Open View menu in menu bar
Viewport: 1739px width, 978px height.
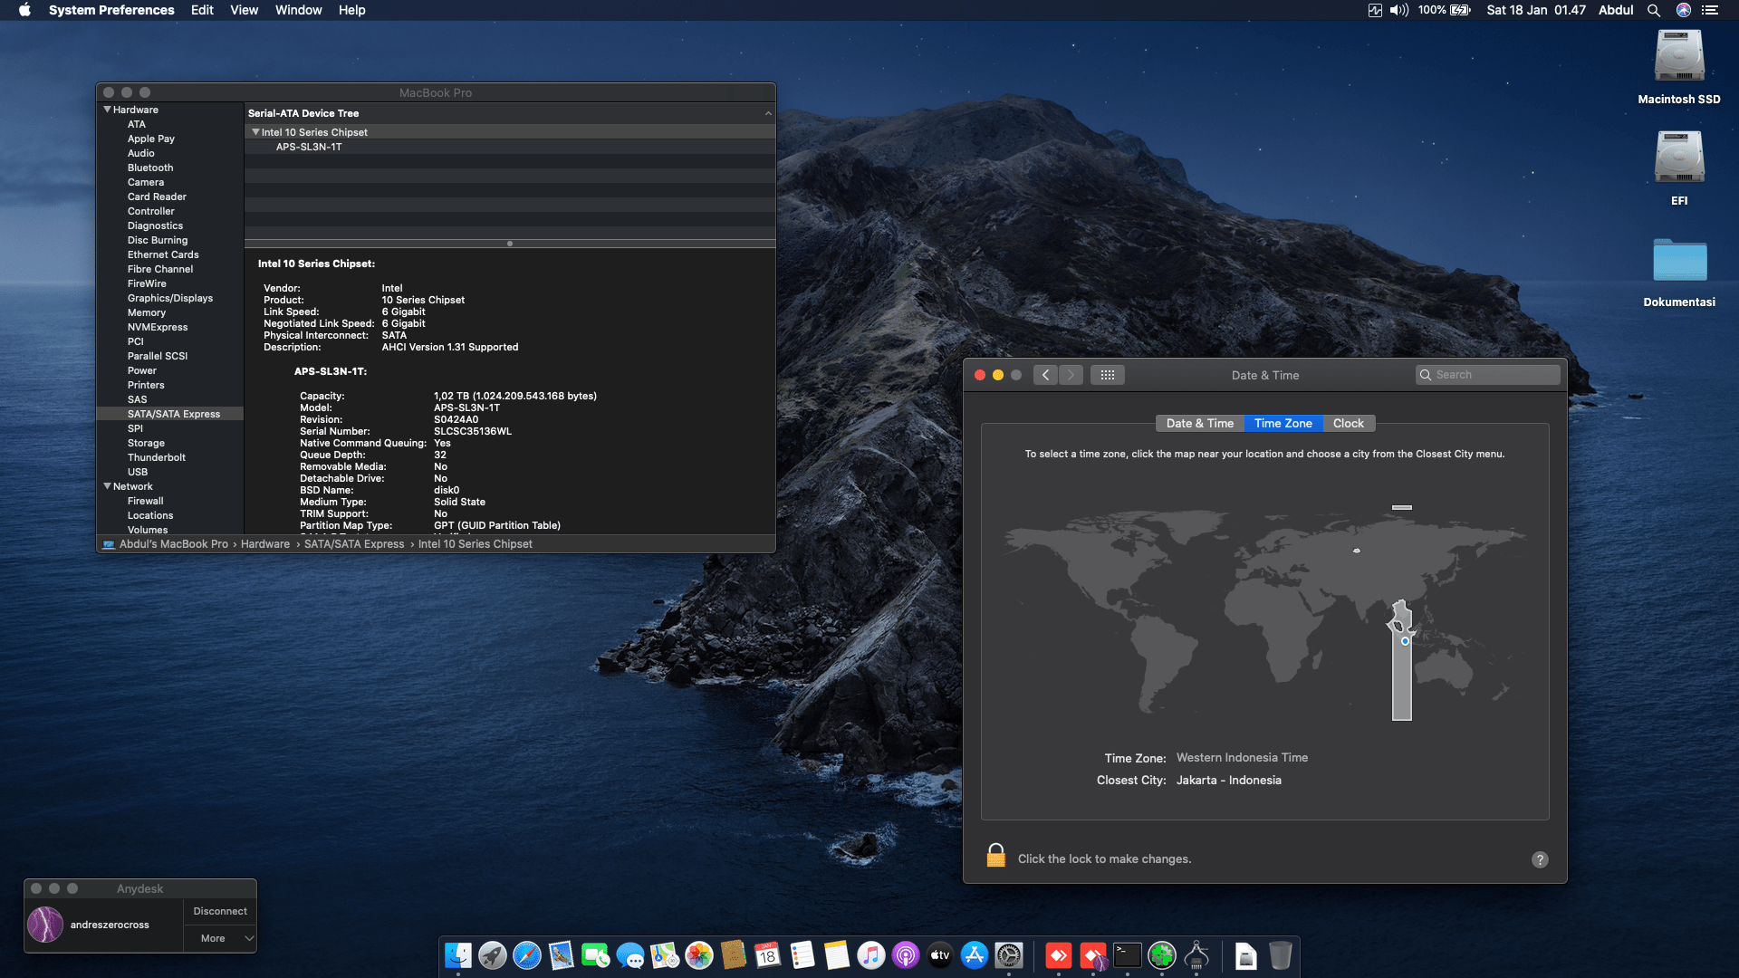[x=244, y=10]
